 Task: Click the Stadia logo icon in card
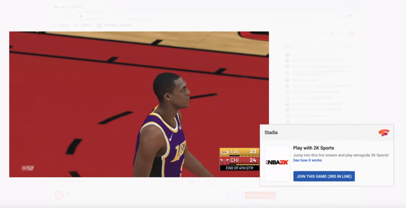[x=384, y=133]
